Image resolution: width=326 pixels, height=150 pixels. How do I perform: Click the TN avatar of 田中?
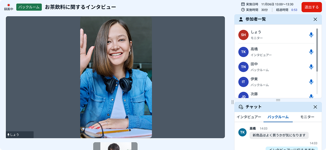coord(244,67)
